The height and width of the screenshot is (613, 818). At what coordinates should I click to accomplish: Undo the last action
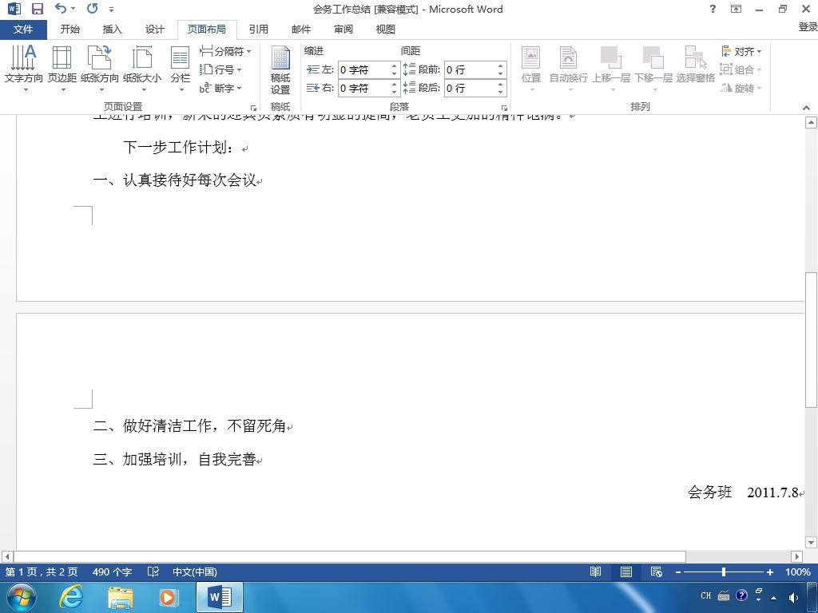[61, 8]
